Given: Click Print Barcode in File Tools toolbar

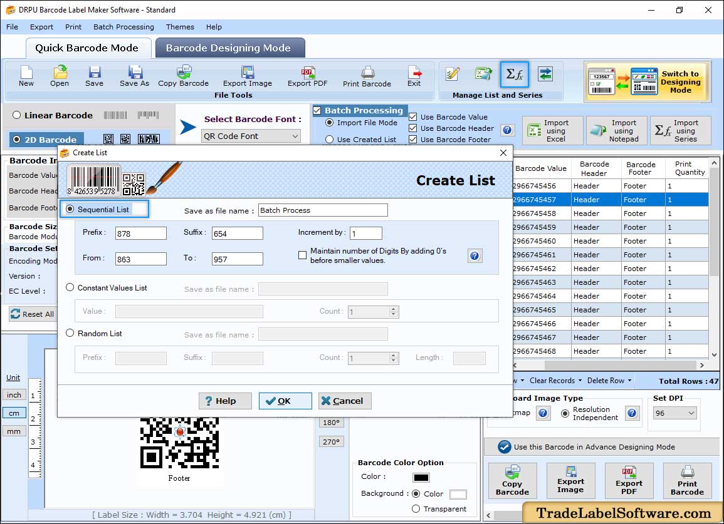Looking at the screenshot, I should click(367, 76).
